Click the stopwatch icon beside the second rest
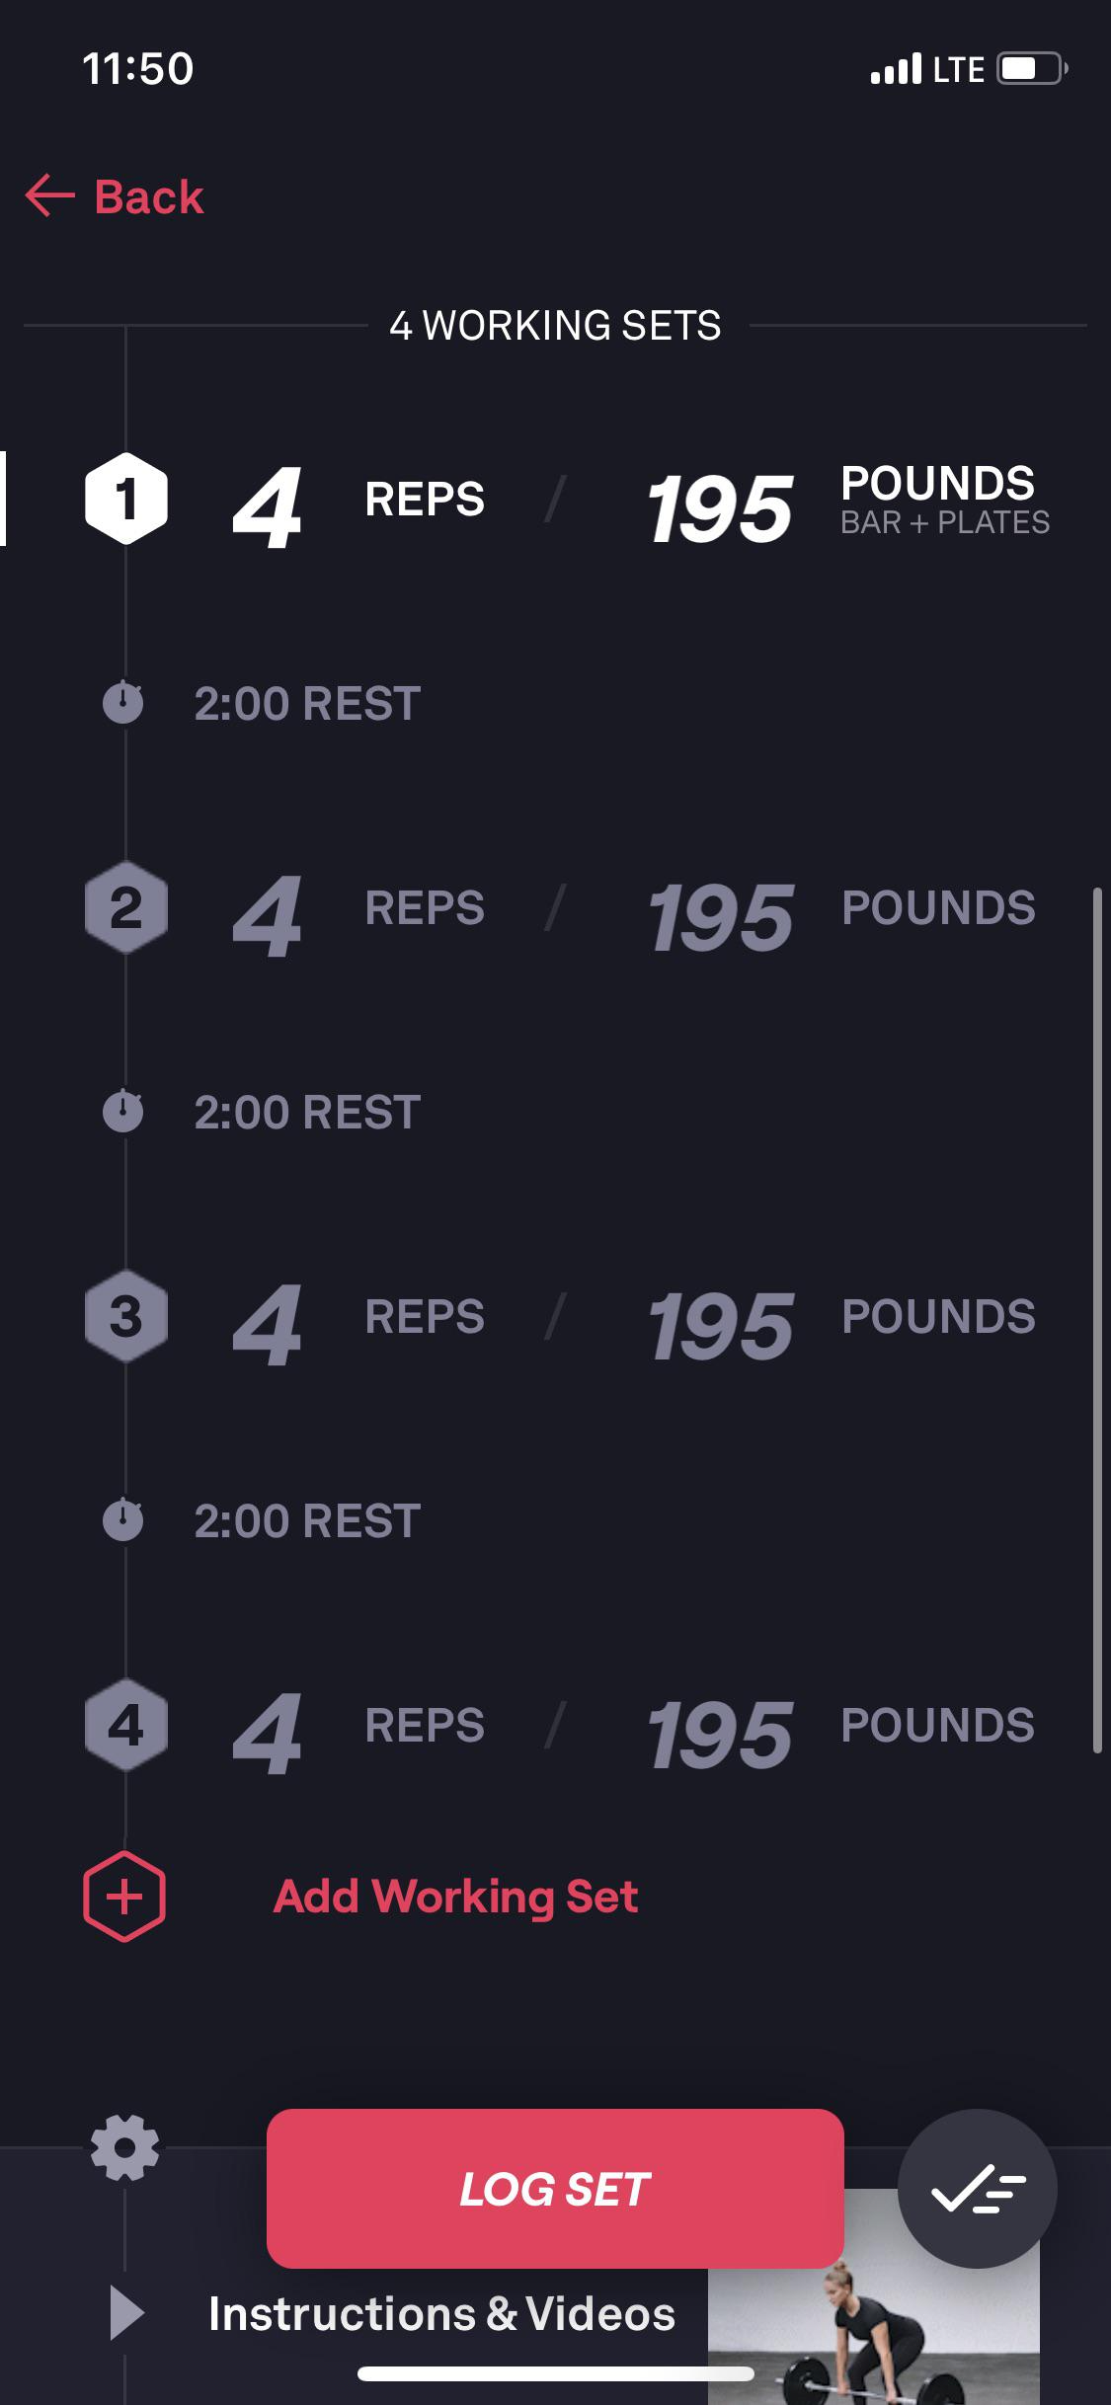1111x2405 pixels. (x=122, y=1111)
